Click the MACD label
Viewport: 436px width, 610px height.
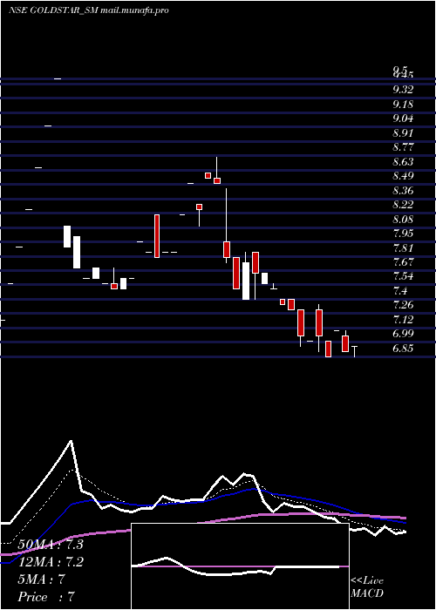(367, 593)
